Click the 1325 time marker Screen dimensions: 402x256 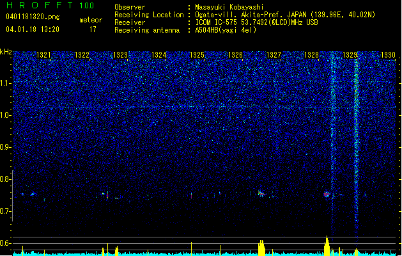click(197, 55)
